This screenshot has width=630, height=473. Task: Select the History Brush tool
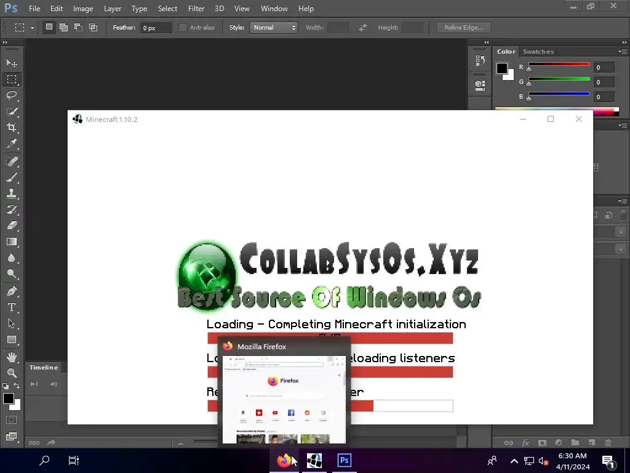click(x=12, y=209)
